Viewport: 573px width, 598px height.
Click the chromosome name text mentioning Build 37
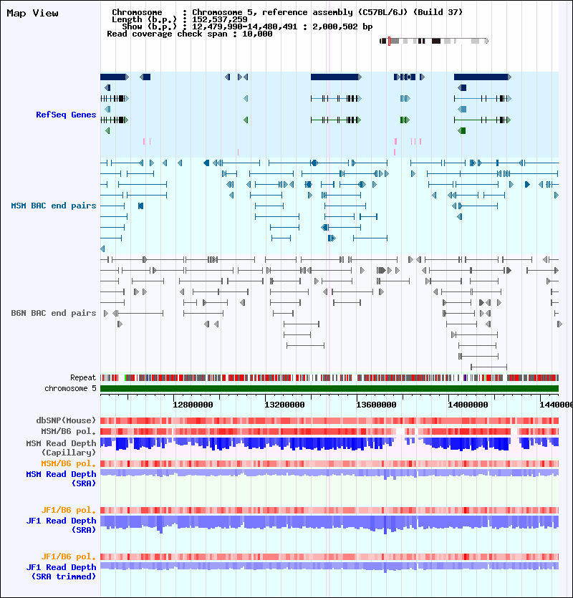[x=327, y=12]
